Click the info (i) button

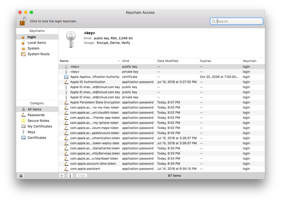[x=70, y=175]
